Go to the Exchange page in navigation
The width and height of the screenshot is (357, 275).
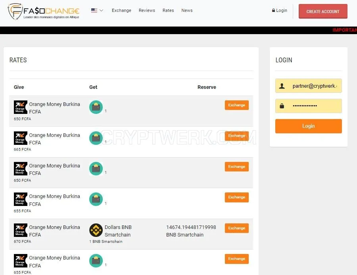click(121, 10)
